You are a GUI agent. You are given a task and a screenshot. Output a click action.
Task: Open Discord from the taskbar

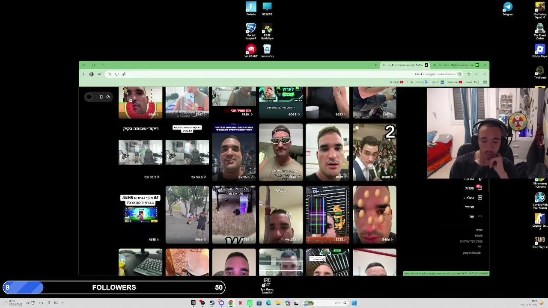tap(221, 303)
